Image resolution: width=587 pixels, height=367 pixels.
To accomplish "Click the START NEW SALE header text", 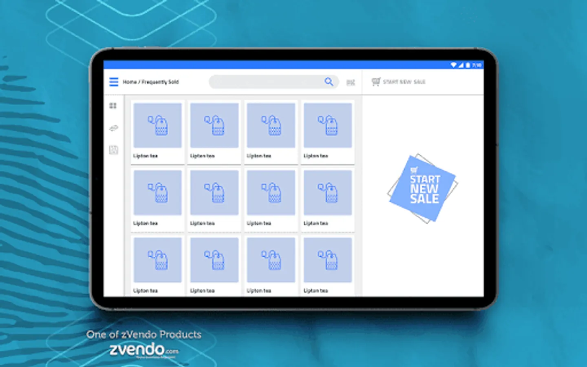I will (404, 82).
